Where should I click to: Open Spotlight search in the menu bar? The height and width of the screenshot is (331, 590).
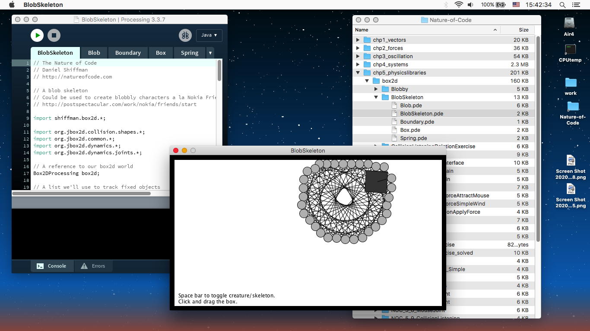click(562, 5)
